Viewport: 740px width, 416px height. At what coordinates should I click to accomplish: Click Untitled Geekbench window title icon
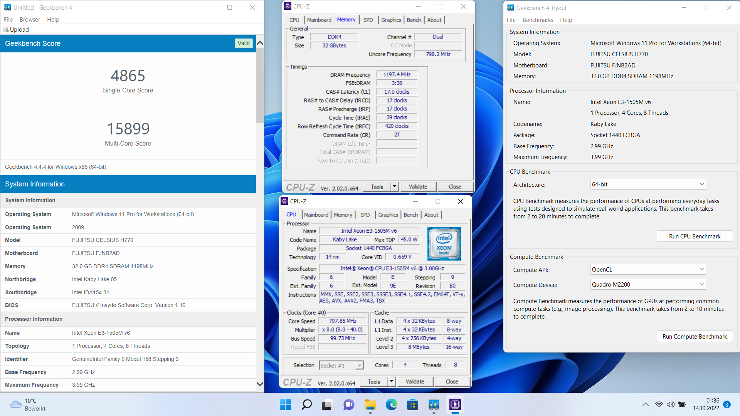pyautogui.click(x=8, y=7)
